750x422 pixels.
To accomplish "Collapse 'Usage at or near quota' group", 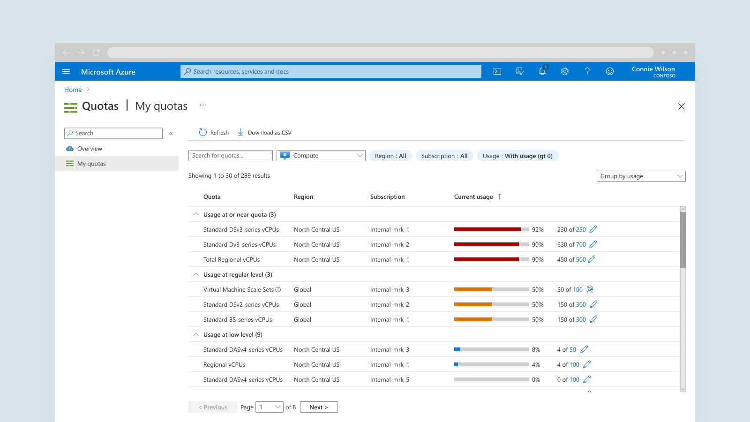I will click(196, 214).
